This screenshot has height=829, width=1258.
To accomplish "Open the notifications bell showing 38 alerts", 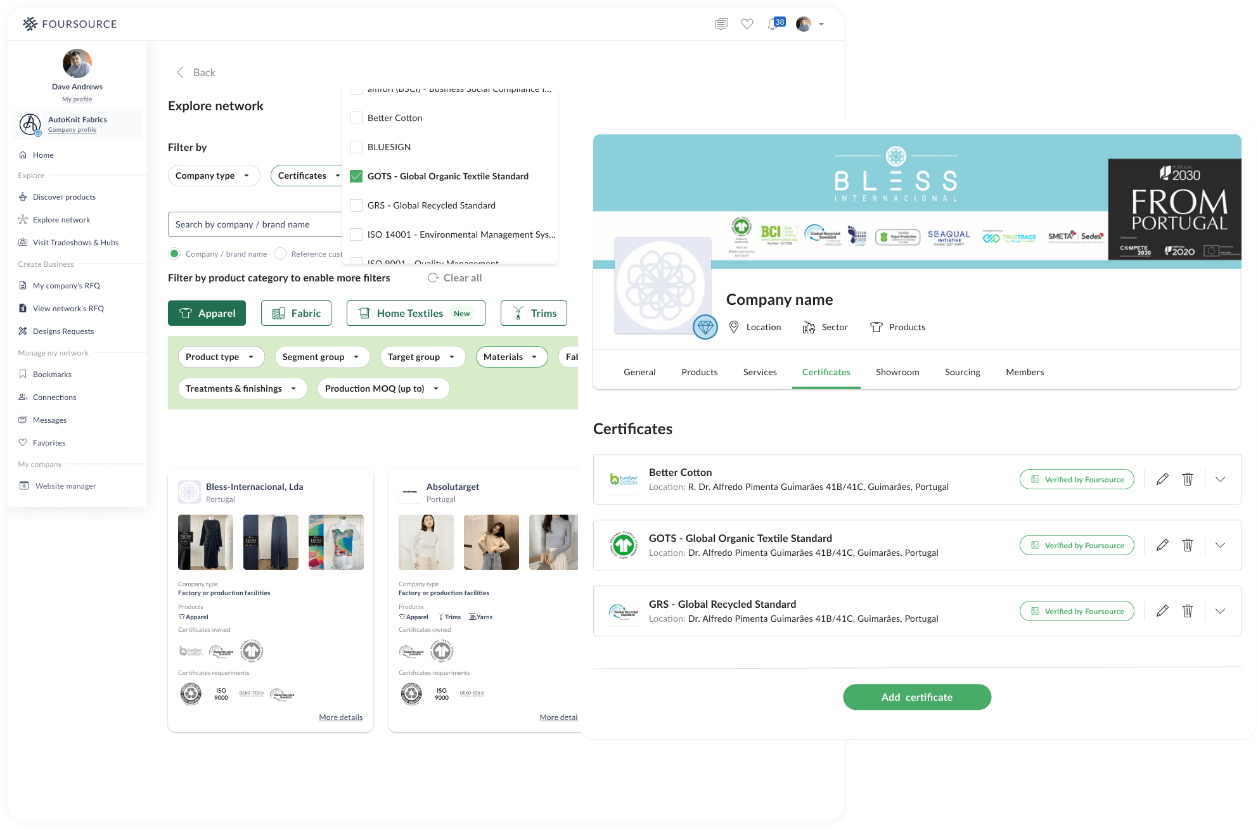I will point(773,23).
